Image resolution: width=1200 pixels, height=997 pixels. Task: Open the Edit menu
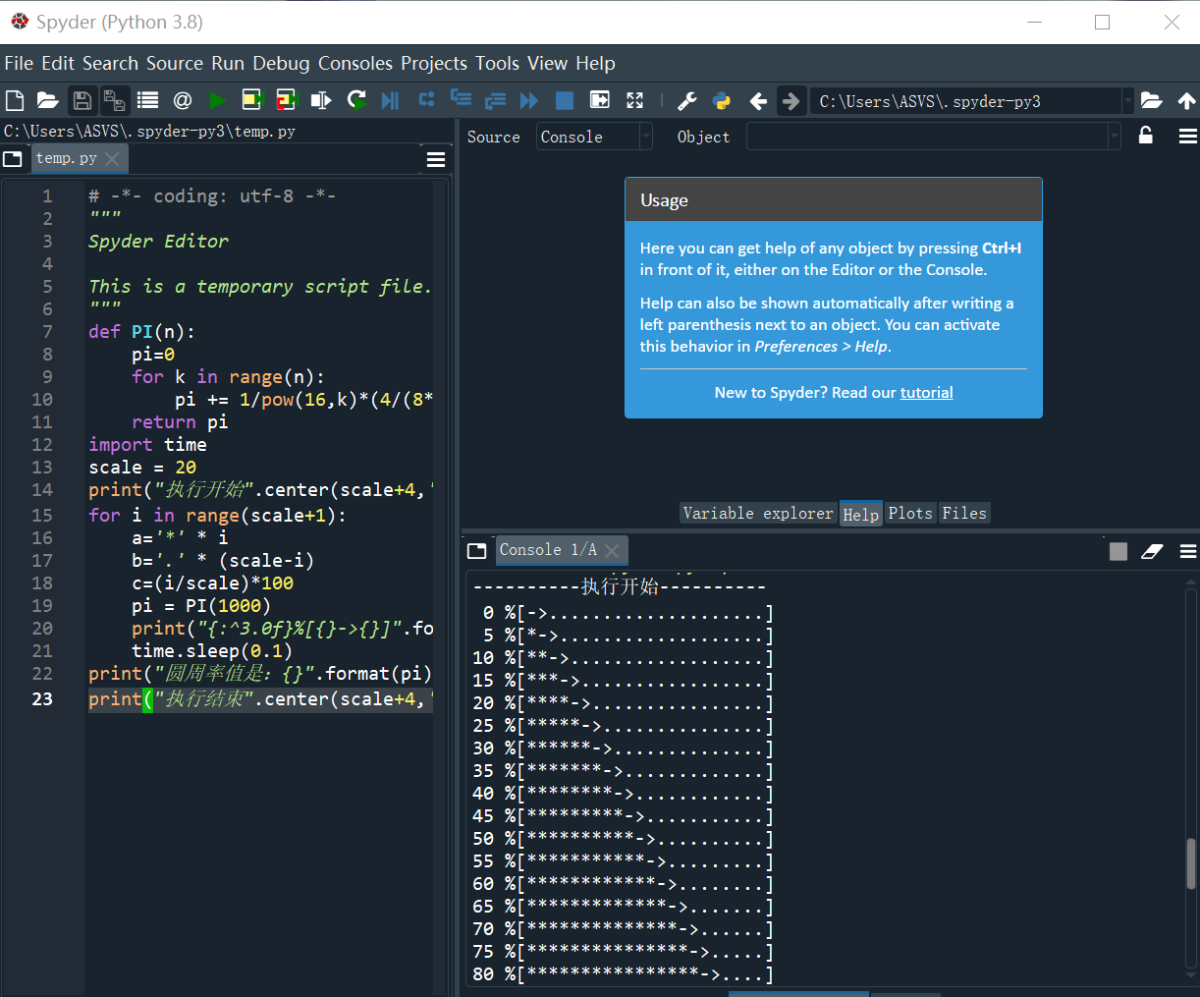coord(58,63)
